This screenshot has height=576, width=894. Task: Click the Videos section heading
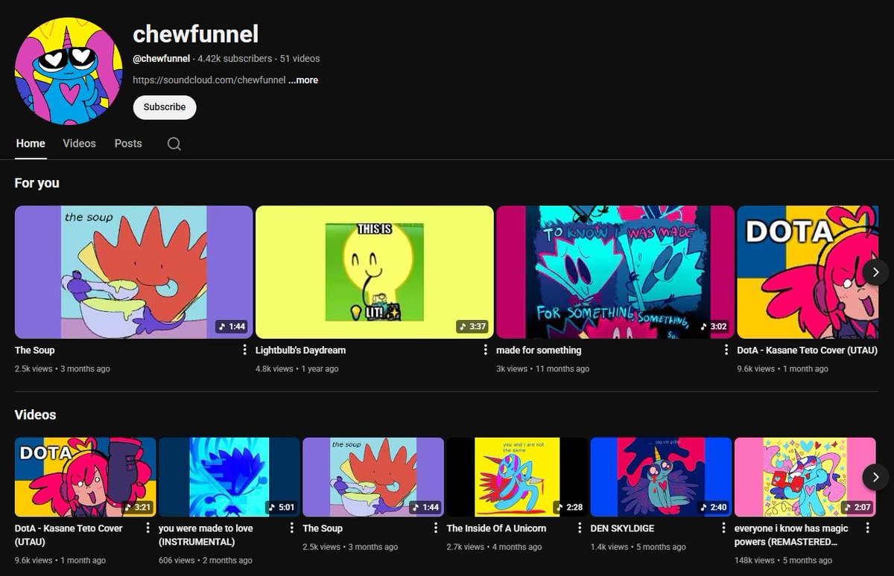pos(35,415)
